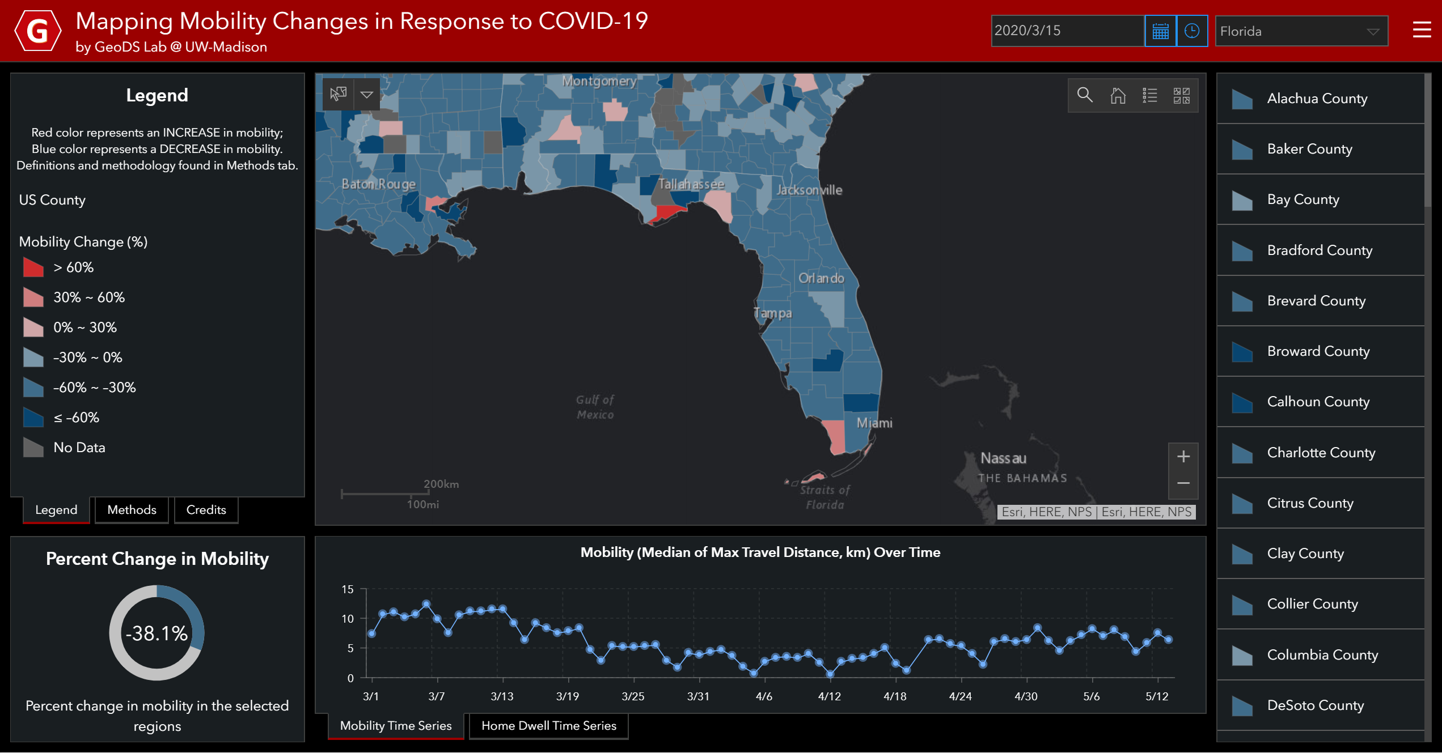Open the calendar date picker icon
The height and width of the screenshot is (753, 1442).
click(1160, 31)
